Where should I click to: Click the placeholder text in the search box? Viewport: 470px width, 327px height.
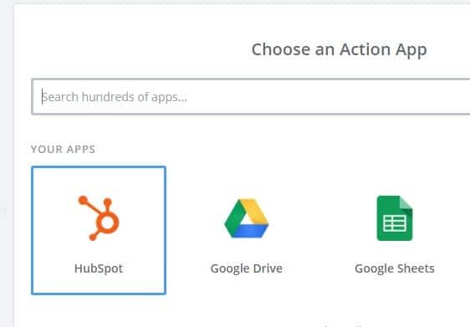115,97
